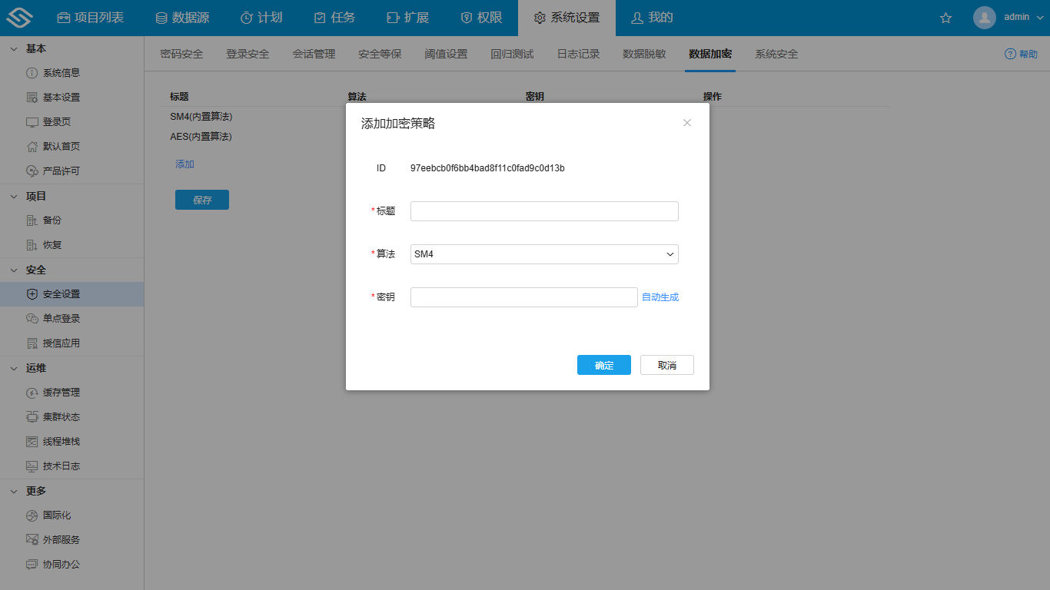Open the 算法 dropdown showing SM4
The height and width of the screenshot is (590, 1050).
point(543,254)
